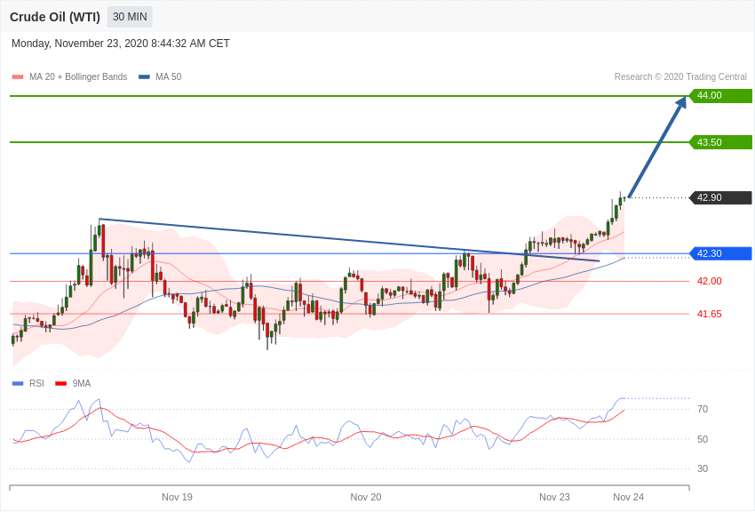Toggle MA 20 + Bollinger Bands legend swatch

point(18,77)
